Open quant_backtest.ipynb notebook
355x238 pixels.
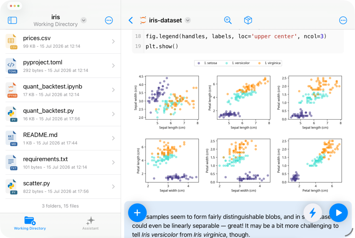(60, 90)
